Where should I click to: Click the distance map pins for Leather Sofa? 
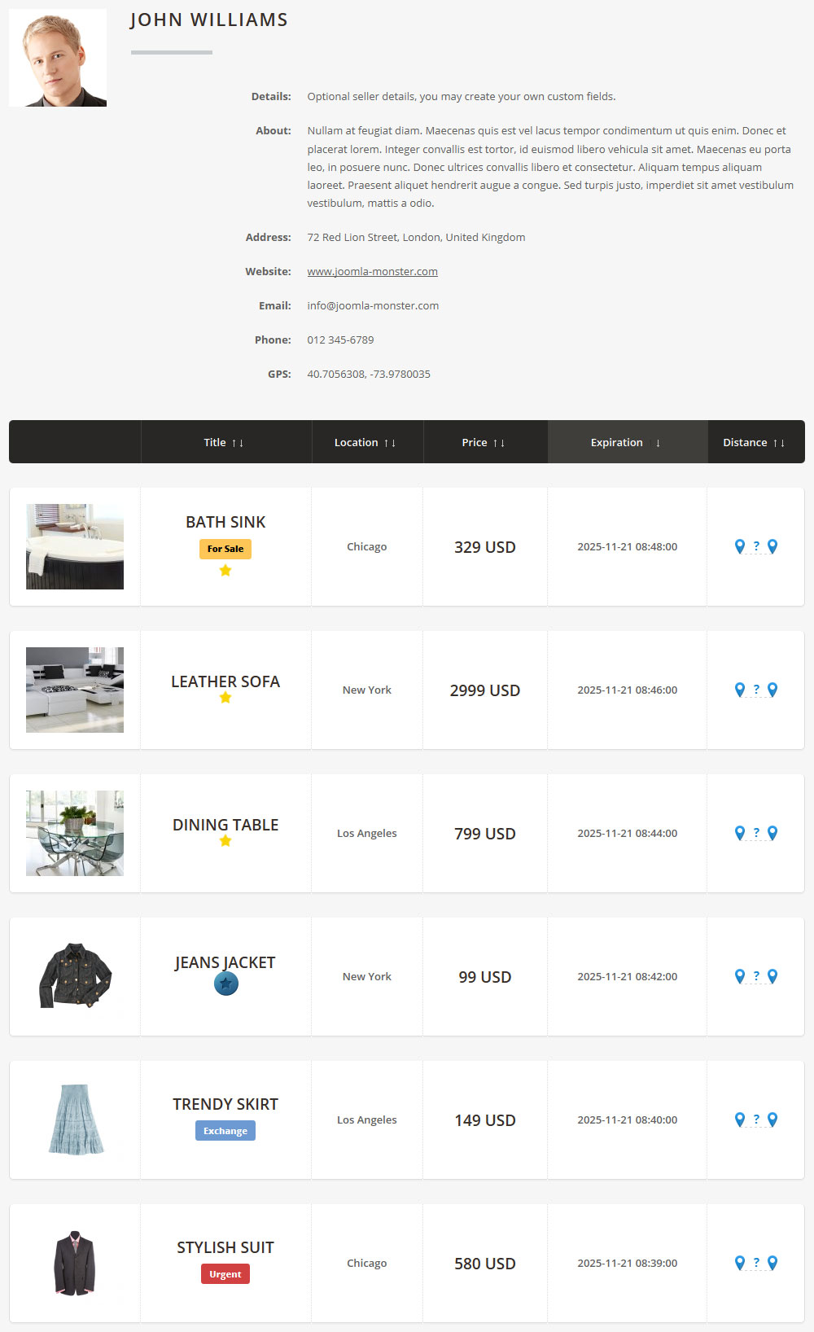(755, 690)
